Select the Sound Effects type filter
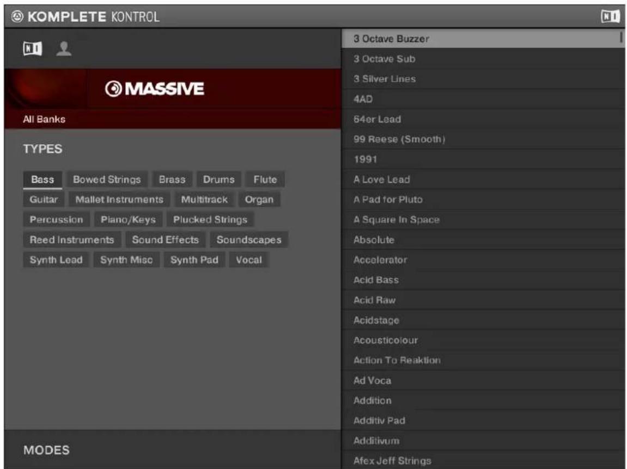The height and width of the screenshot is (469, 627). (x=166, y=240)
